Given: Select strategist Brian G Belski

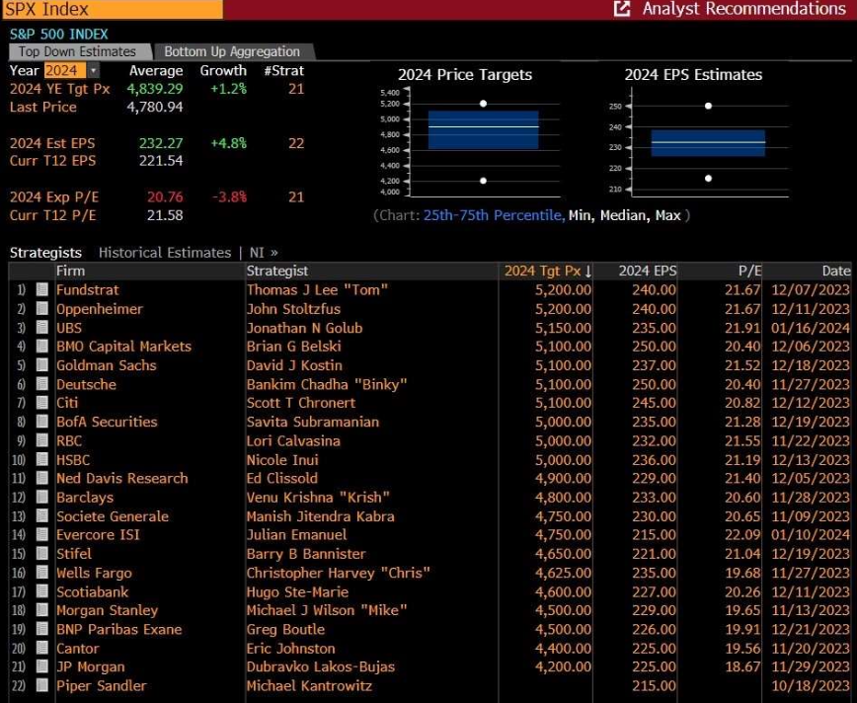Looking at the screenshot, I should tap(294, 346).
